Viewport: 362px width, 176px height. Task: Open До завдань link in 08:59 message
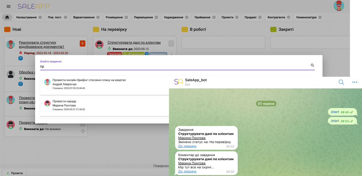187,171
